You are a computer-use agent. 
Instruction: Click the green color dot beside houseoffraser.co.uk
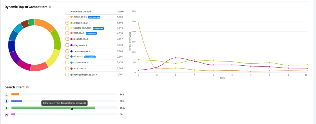click(71, 75)
